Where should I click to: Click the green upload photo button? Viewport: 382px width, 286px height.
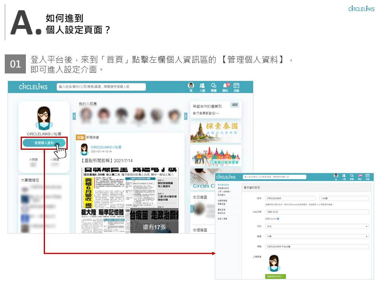coord(275,276)
